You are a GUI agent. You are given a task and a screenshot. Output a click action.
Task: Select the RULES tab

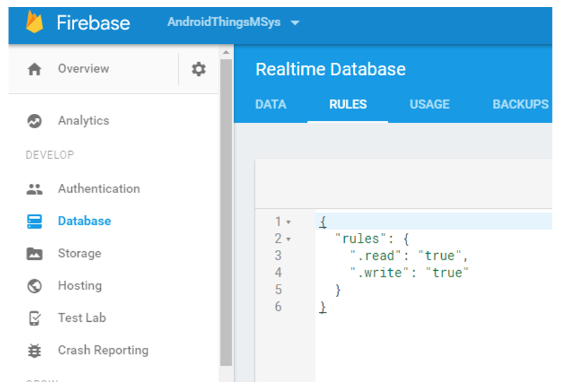coord(348,105)
